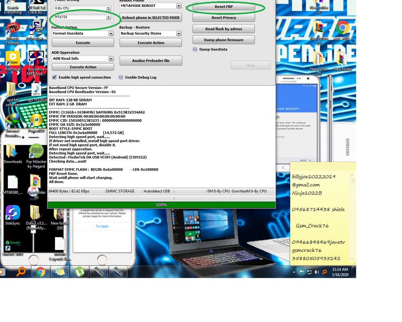Image resolution: width=402 pixels, height=322 pixels.
Task: Click Execute under Format Option
Action: click(83, 43)
